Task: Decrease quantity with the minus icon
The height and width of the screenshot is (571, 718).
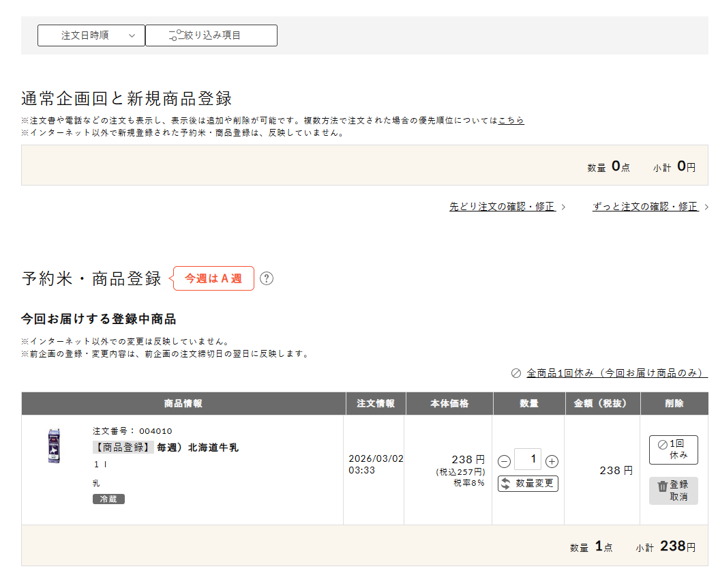Action: click(504, 461)
